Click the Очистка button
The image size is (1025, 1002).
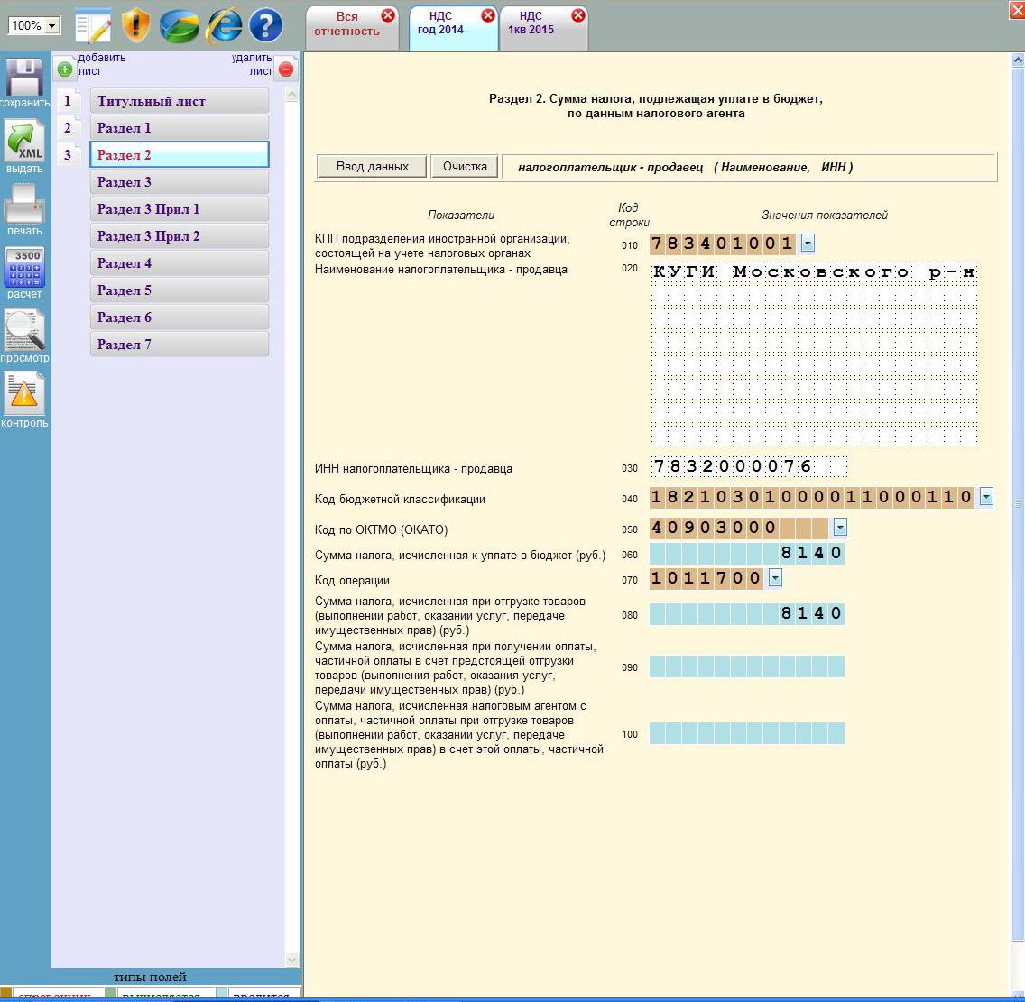coord(465,167)
